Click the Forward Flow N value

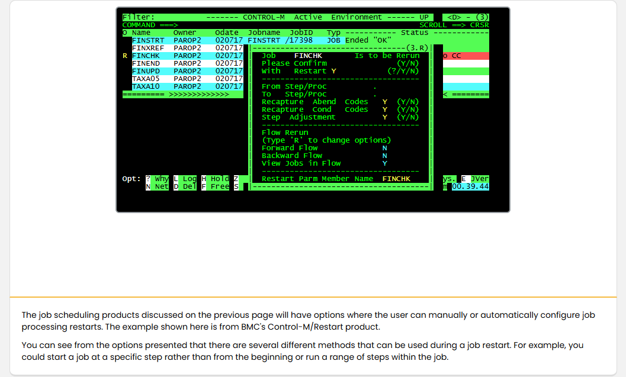coord(384,148)
